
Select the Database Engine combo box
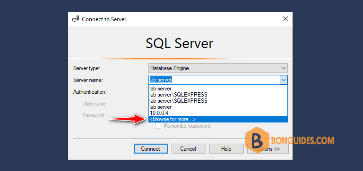pos(218,68)
